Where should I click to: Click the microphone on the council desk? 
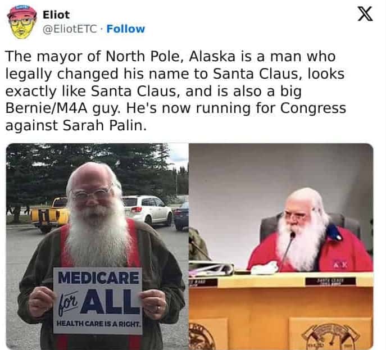(288, 248)
